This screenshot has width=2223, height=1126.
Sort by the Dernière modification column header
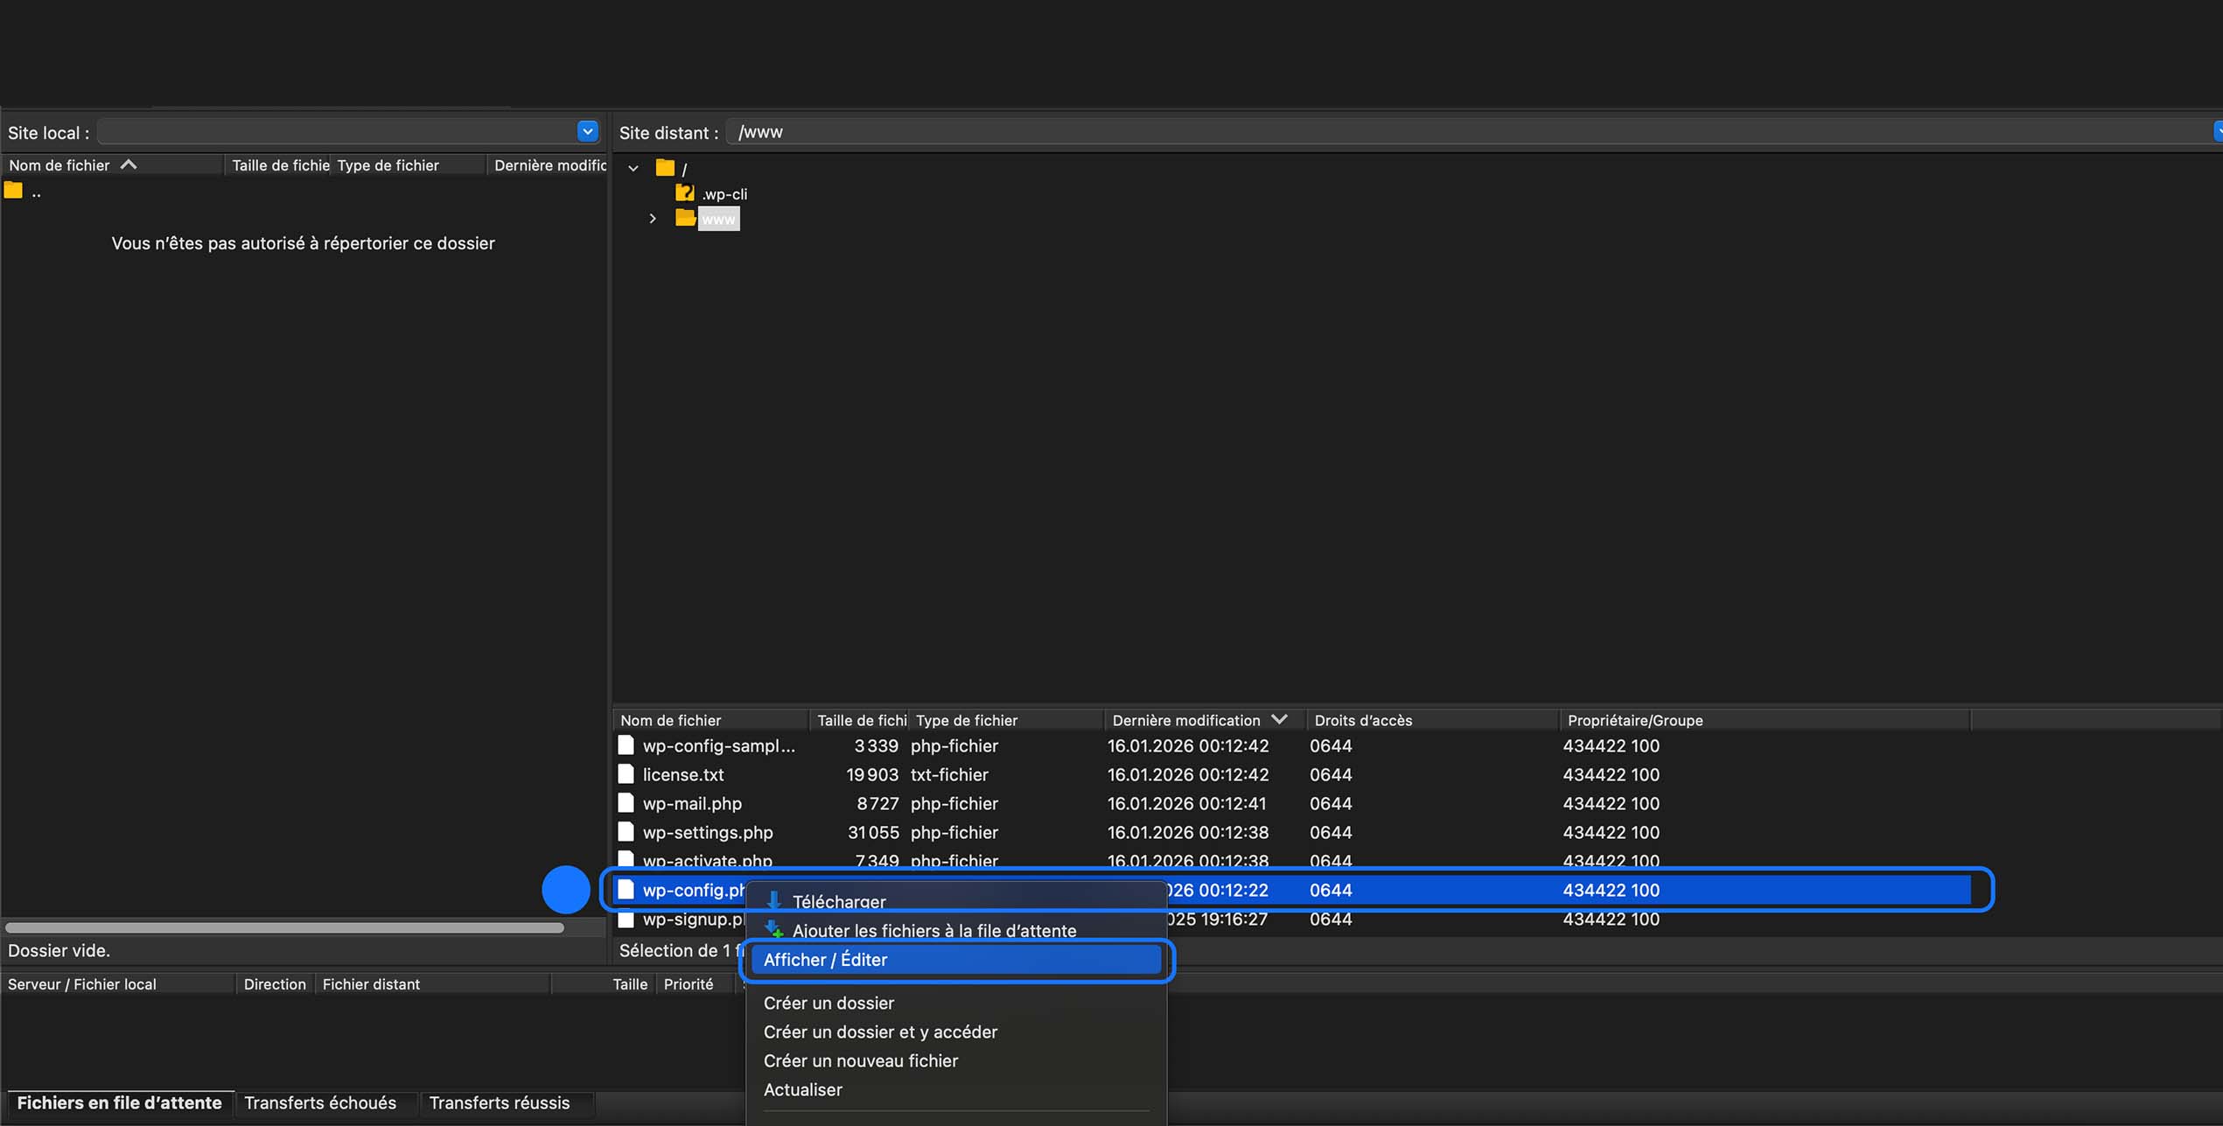click(x=1187, y=719)
